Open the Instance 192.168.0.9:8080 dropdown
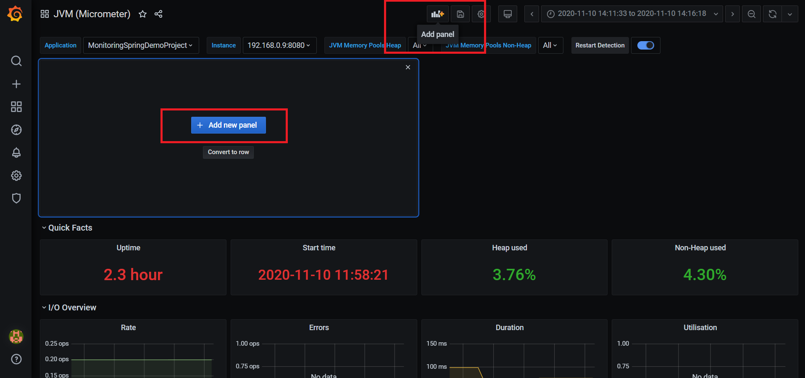The height and width of the screenshot is (378, 805). pos(279,45)
